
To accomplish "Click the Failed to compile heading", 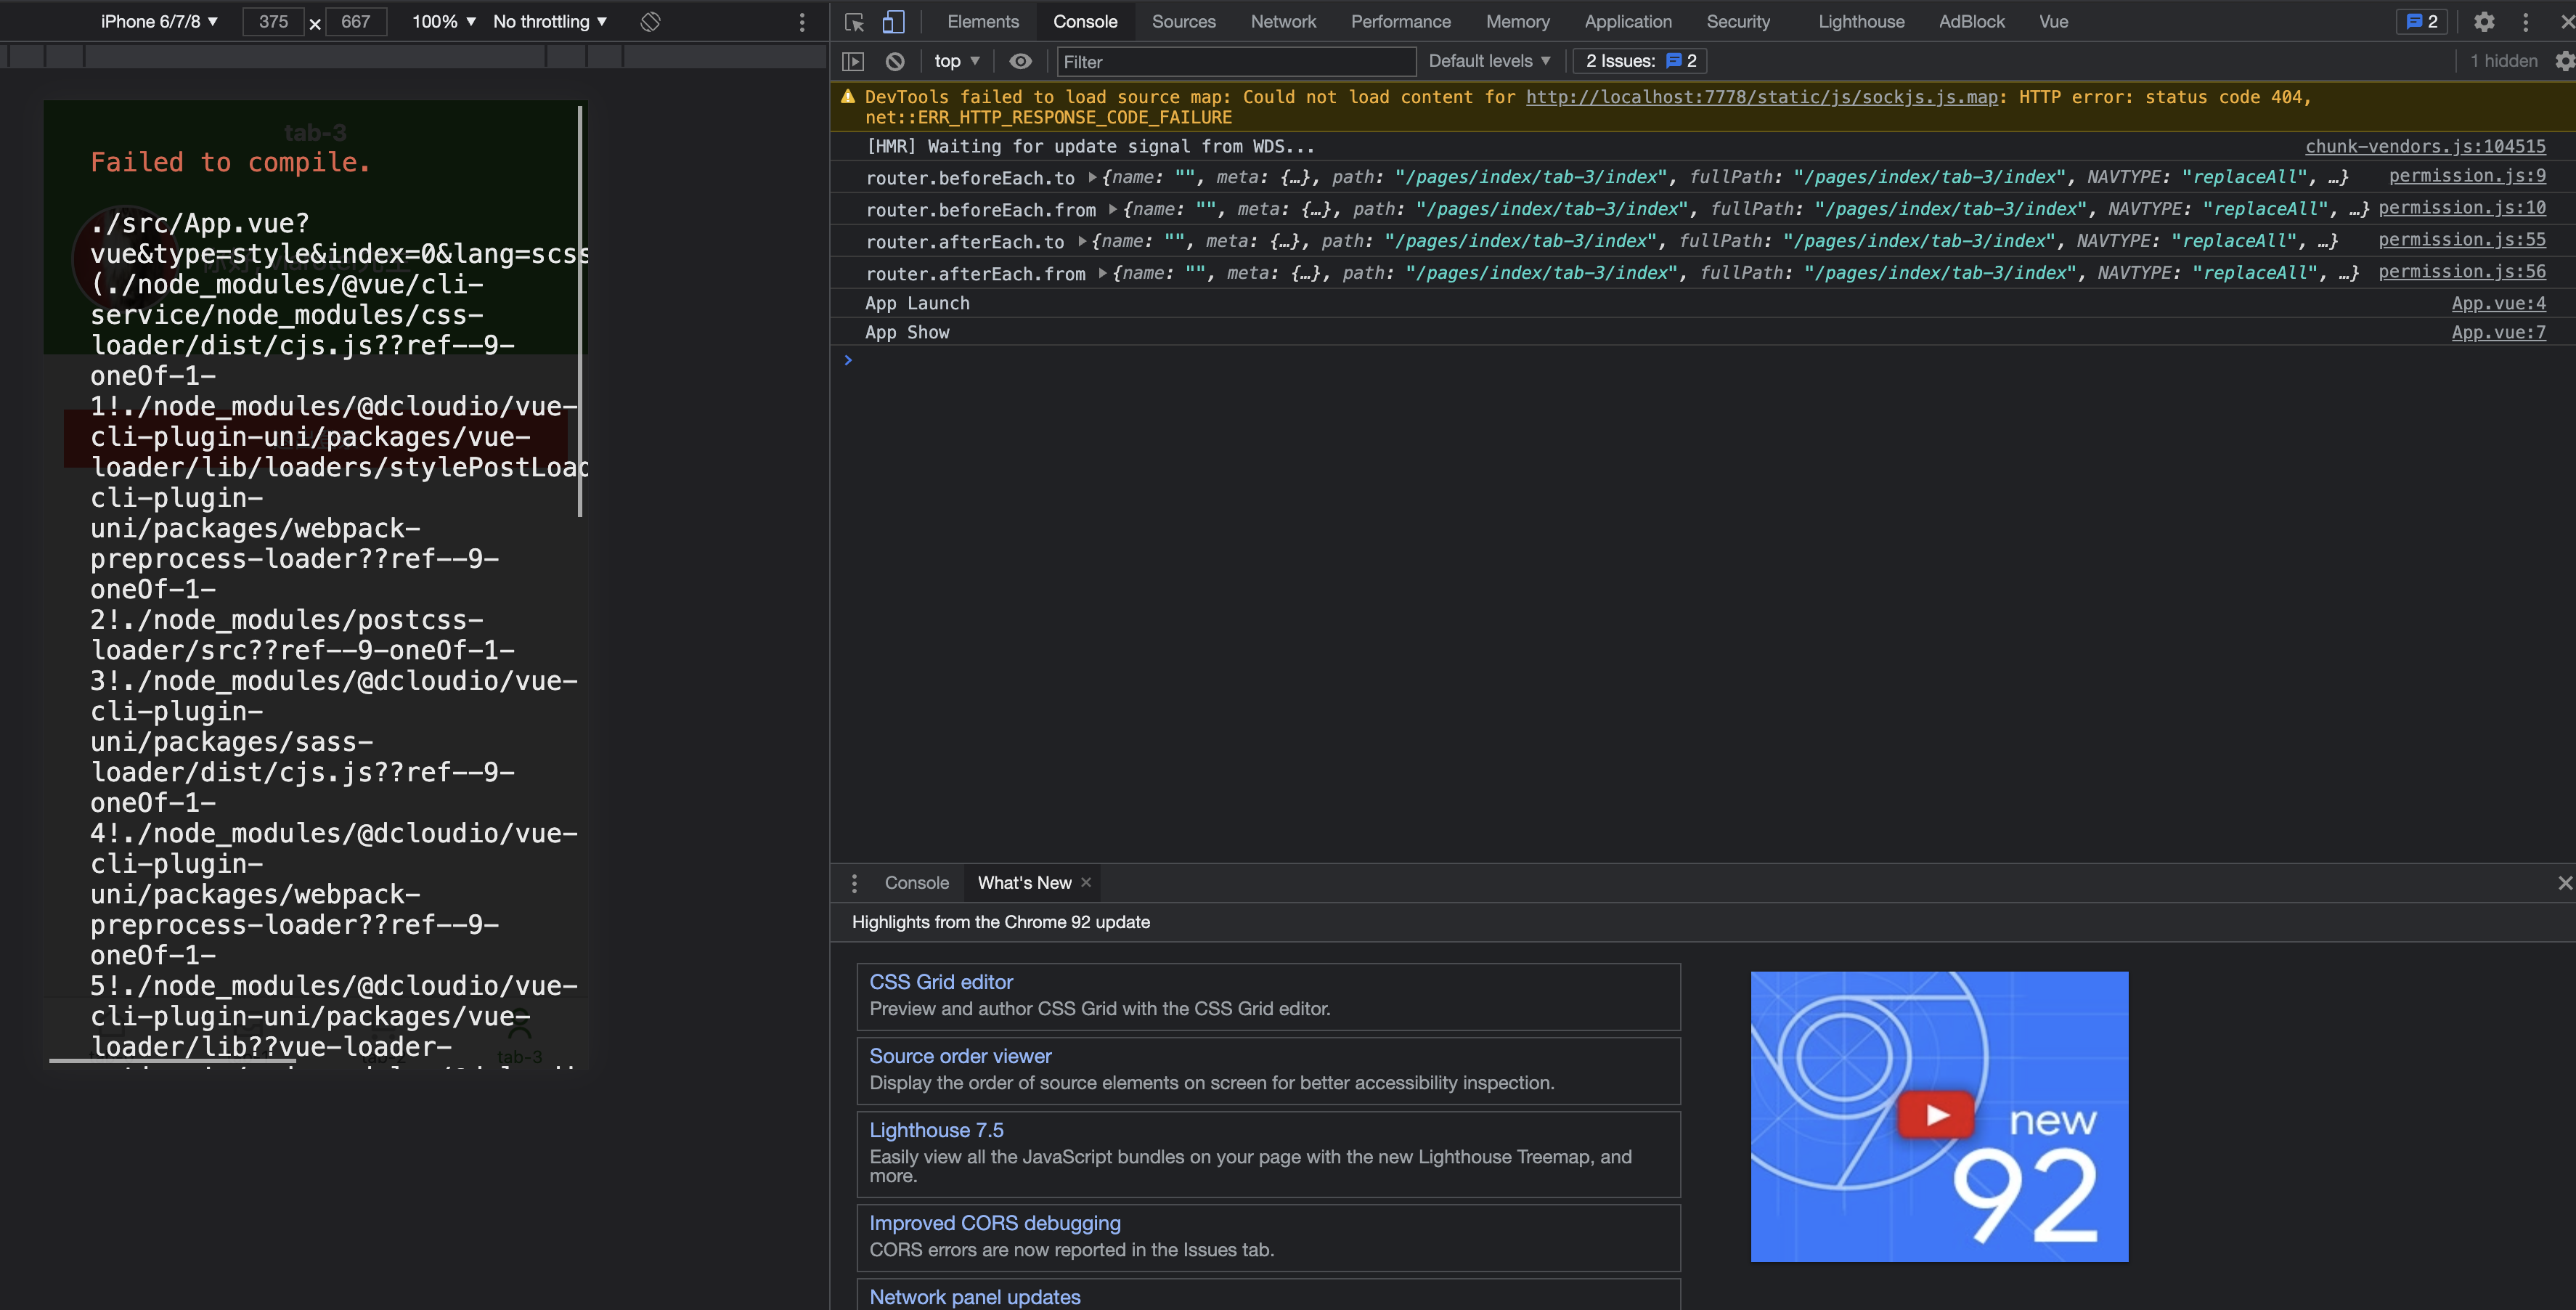I will [x=231, y=162].
